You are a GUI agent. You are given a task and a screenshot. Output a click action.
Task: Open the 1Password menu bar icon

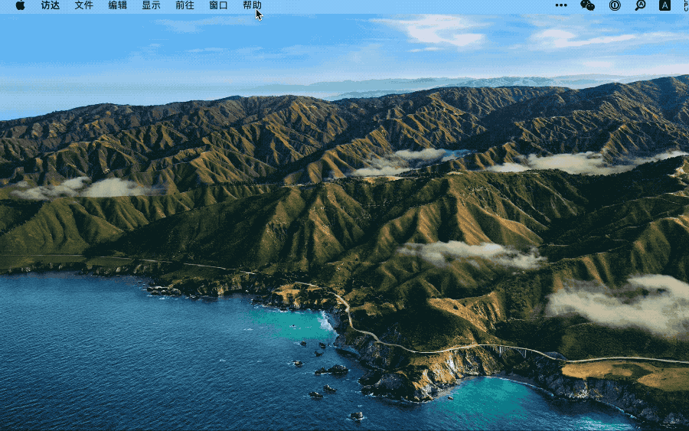(614, 5)
